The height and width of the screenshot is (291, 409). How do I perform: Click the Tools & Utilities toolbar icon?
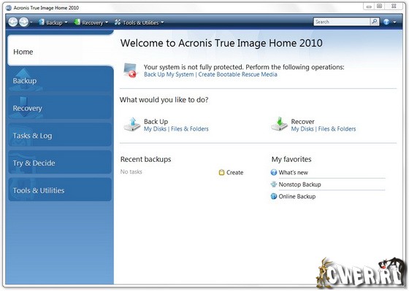pyautogui.click(x=118, y=22)
